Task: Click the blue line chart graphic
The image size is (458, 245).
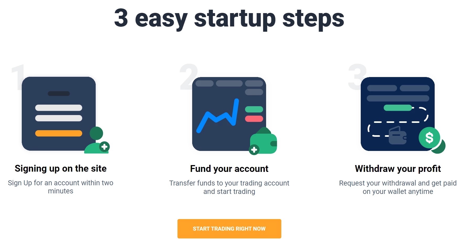Action: point(218,116)
